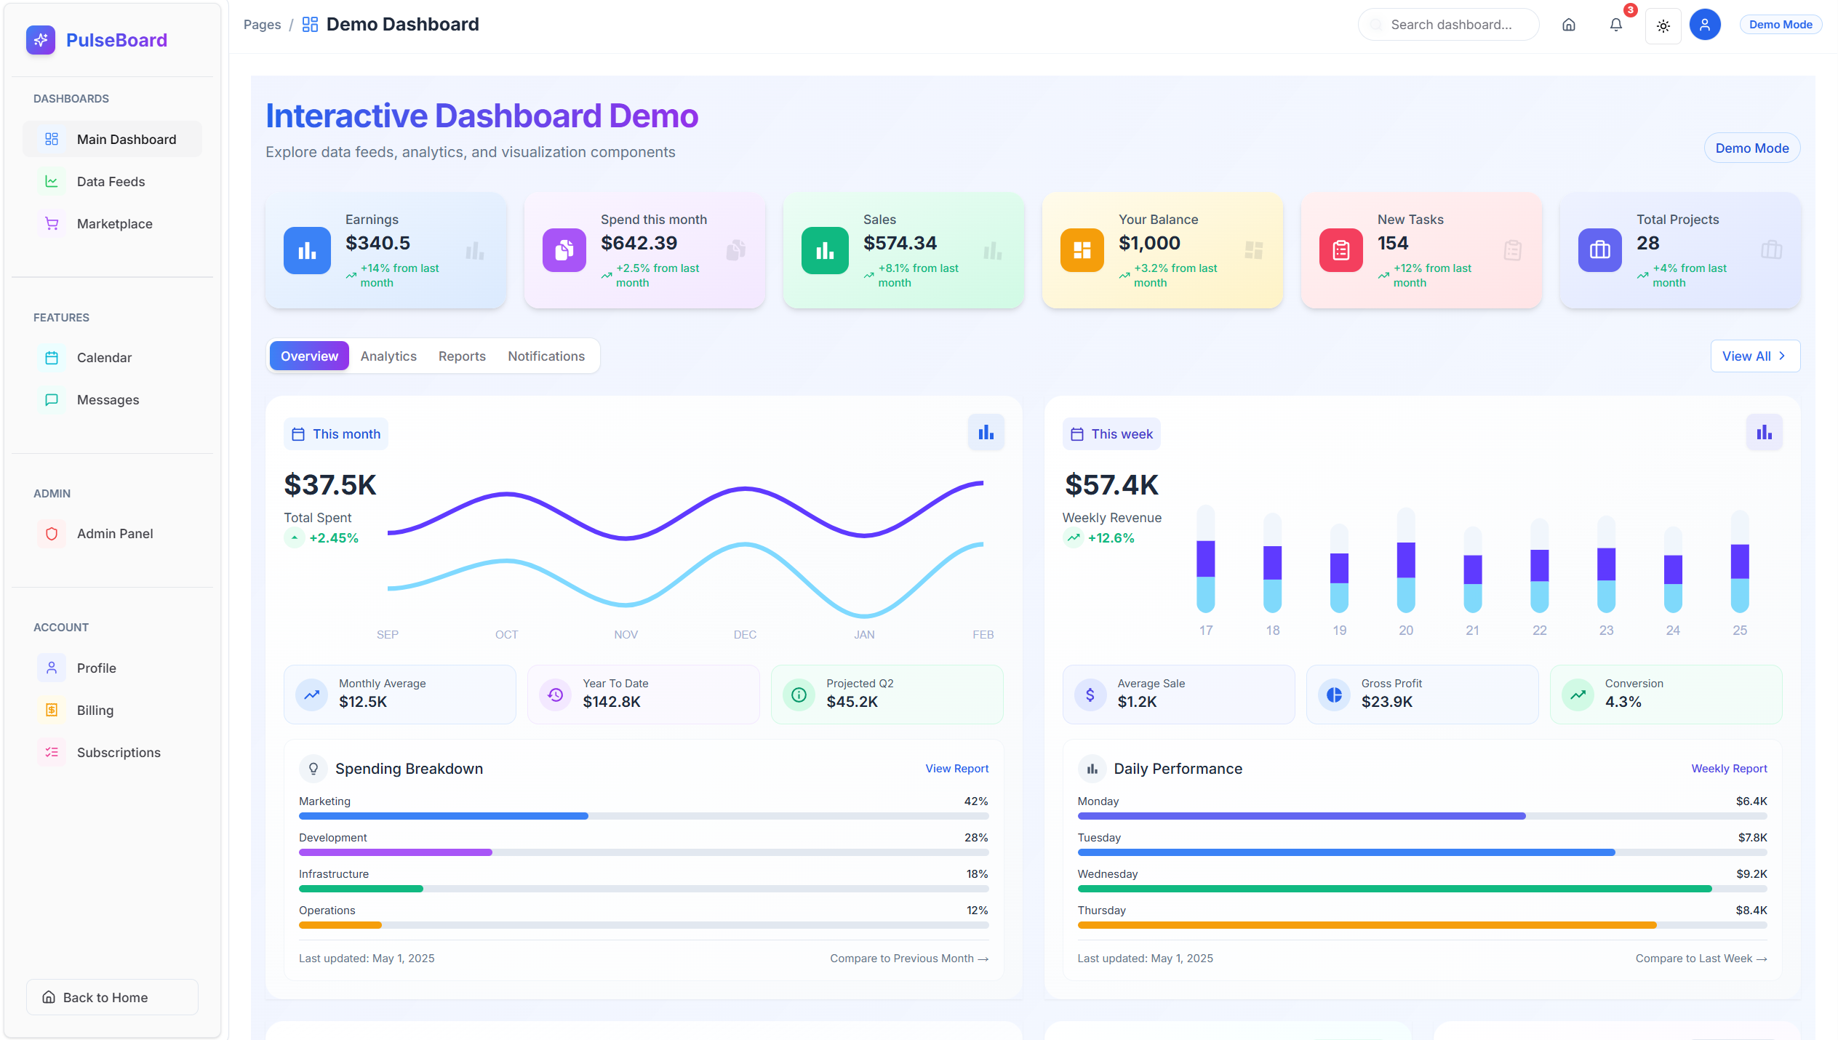
Task: Click the home icon in the top bar
Action: pos(1568,24)
